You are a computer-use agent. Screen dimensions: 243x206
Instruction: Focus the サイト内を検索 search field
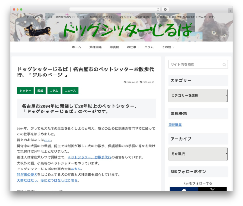(x=198, y=64)
